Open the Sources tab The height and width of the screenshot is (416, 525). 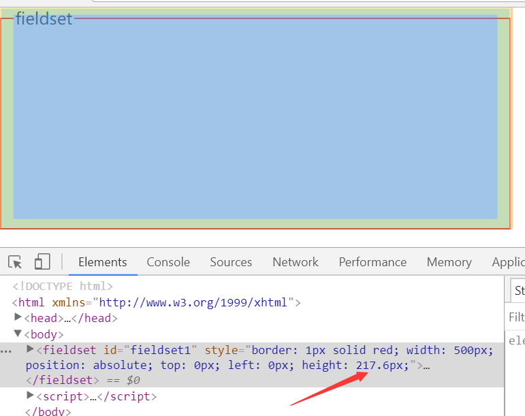coord(231,262)
